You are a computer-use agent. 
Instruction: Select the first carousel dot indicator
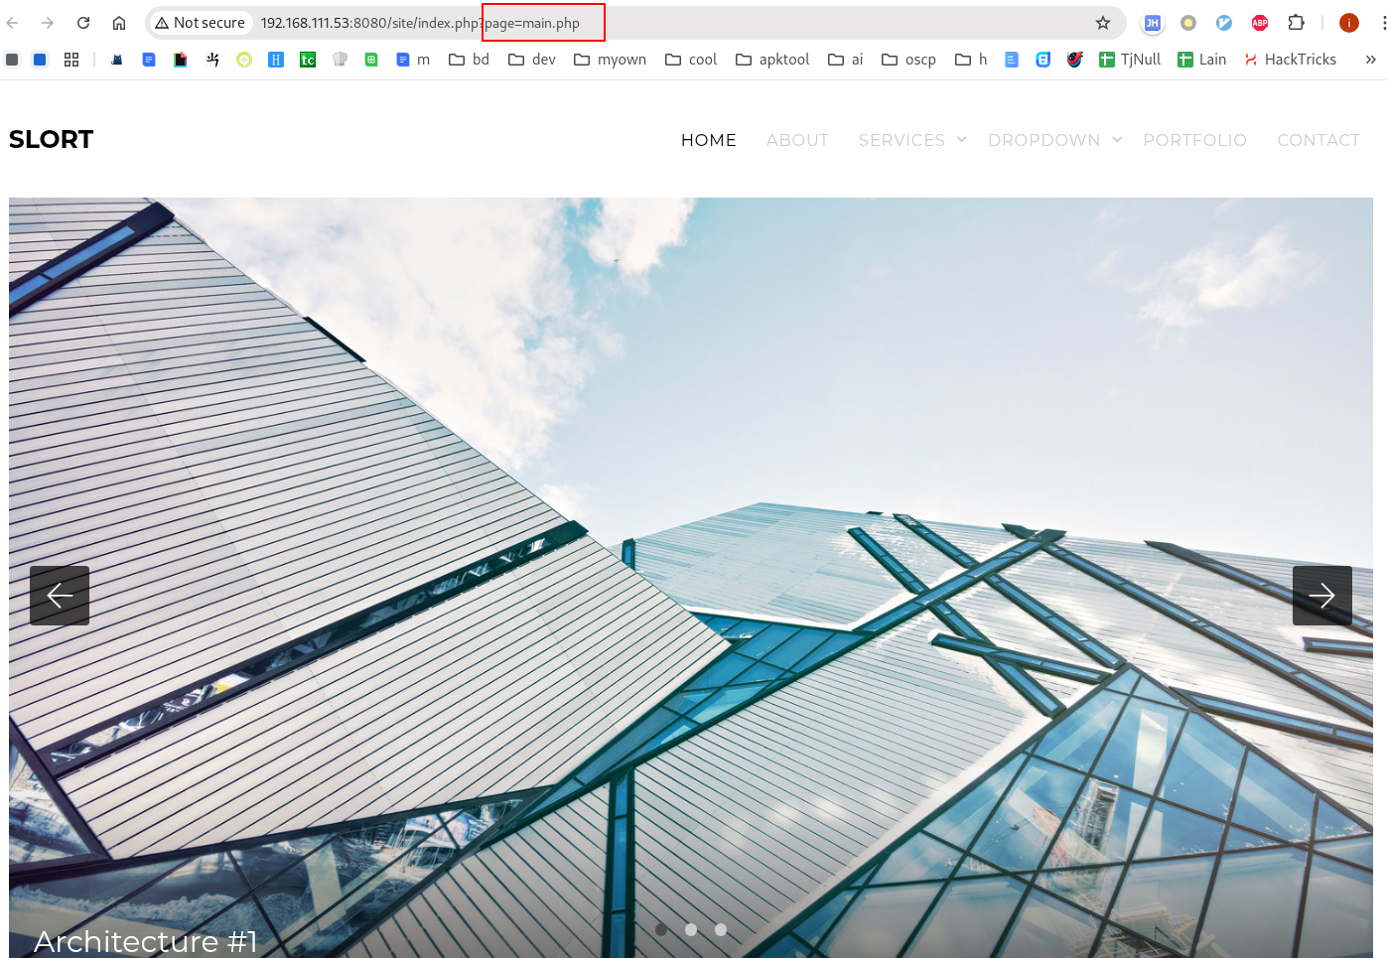coord(661,930)
